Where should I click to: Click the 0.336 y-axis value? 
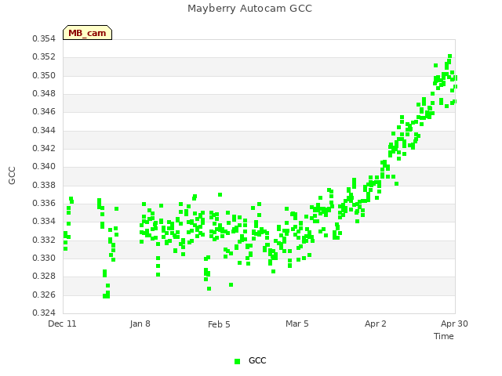44,204
